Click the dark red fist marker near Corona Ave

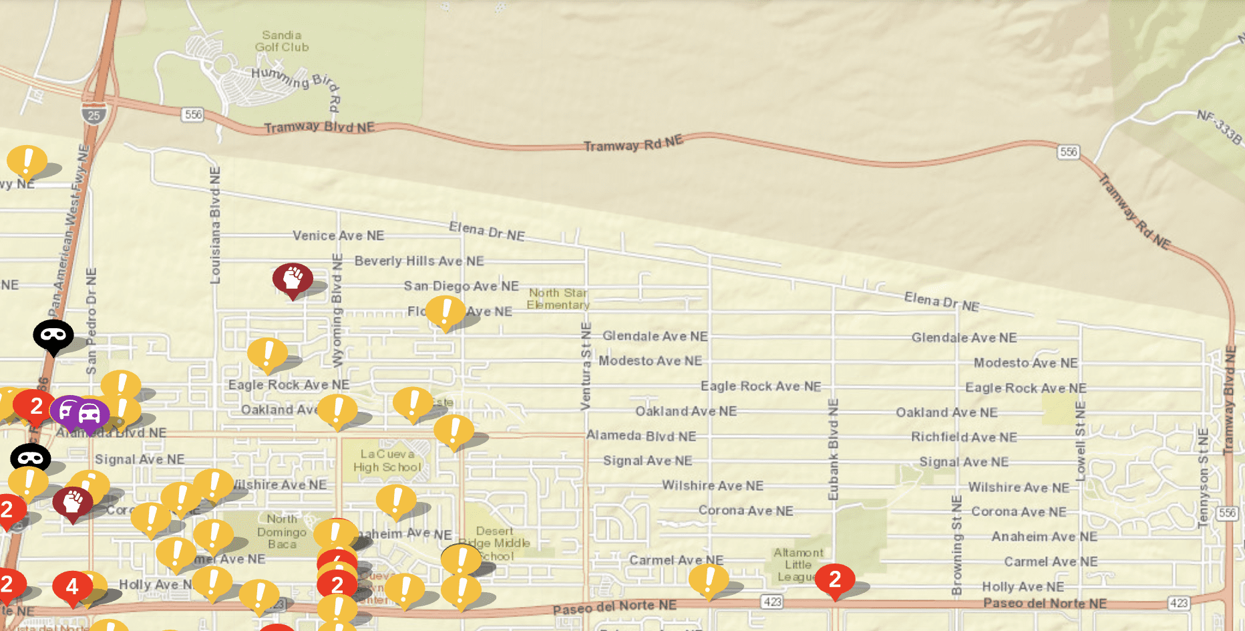(x=73, y=505)
